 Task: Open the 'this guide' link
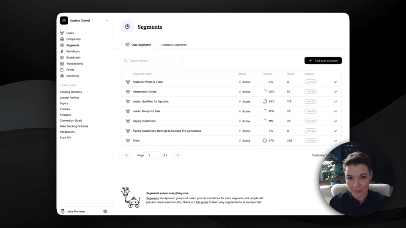(x=202, y=202)
